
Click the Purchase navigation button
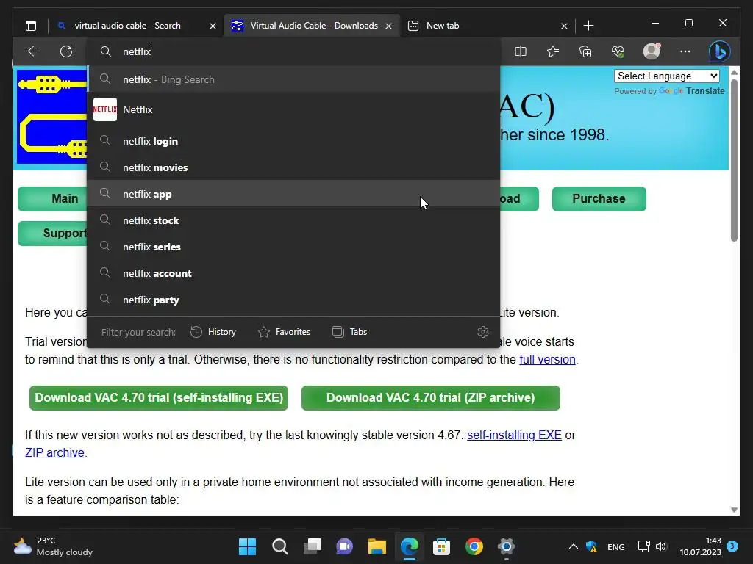pyautogui.click(x=599, y=198)
